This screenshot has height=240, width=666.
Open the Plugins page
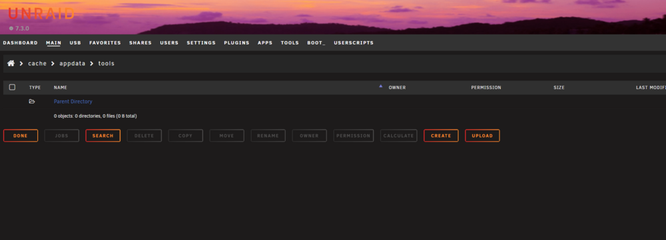[x=236, y=43]
